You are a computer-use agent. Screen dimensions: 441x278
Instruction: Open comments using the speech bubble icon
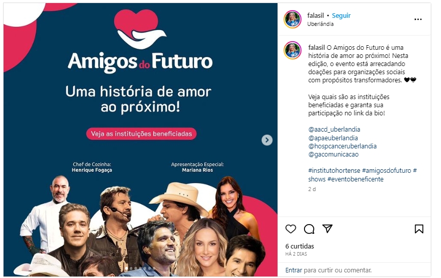click(x=309, y=229)
